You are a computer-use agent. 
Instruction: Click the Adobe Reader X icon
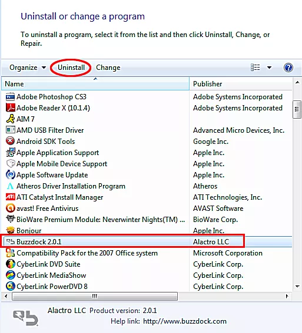(x=10, y=108)
